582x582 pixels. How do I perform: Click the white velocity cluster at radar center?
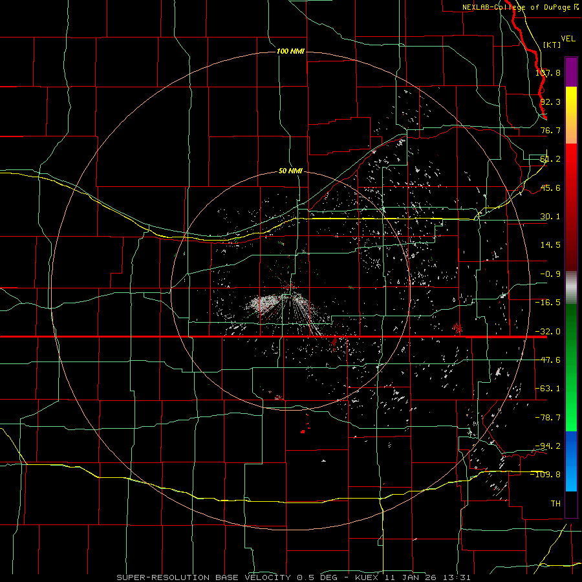(x=265, y=303)
